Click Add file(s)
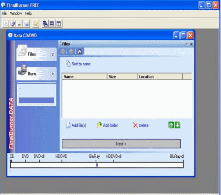The image size is (221, 195). pyautogui.click(x=76, y=125)
